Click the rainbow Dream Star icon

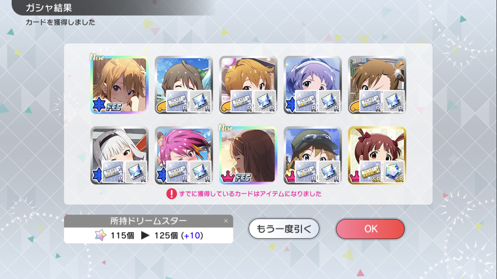point(101,235)
